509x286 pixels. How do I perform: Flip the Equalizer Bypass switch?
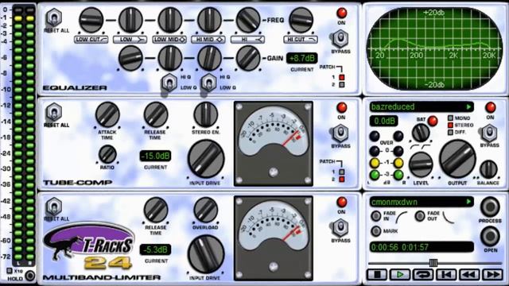click(x=340, y=39)
